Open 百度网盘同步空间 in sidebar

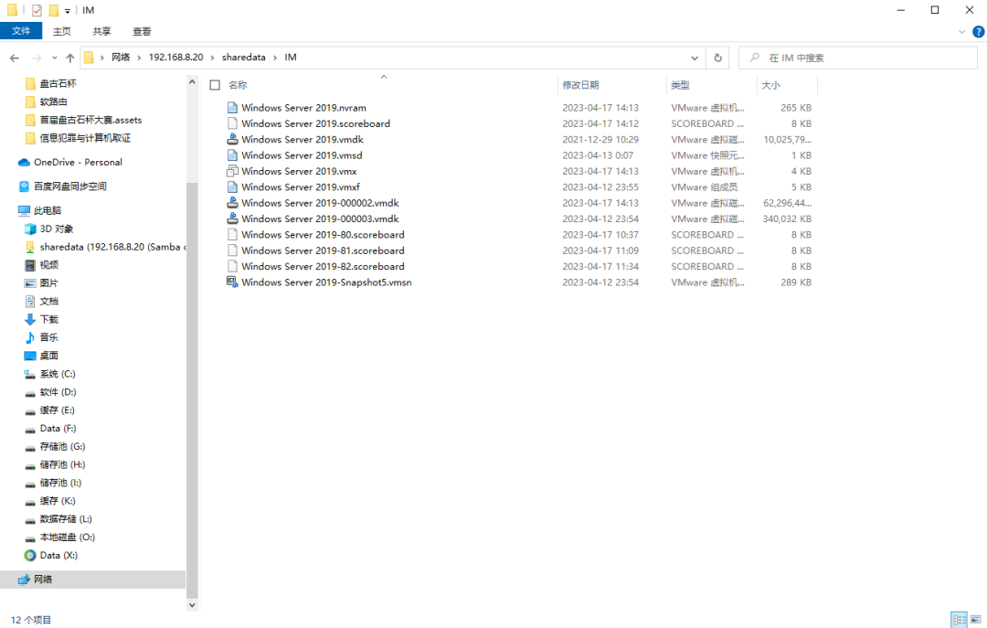click(x=62, y=186)
